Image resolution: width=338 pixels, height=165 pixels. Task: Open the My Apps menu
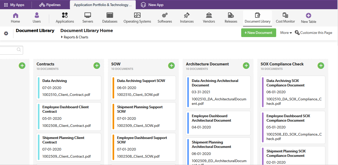pos(14,5)
